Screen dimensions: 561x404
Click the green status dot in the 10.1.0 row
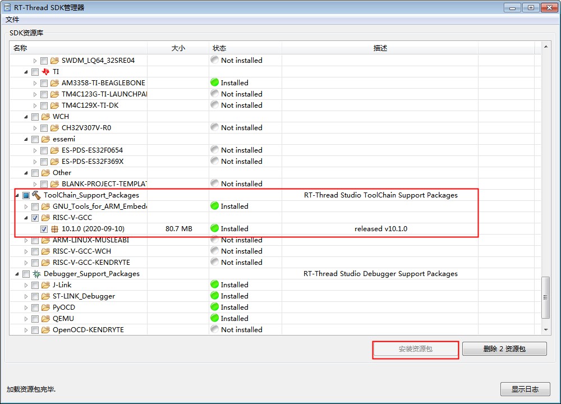[215, 228]
